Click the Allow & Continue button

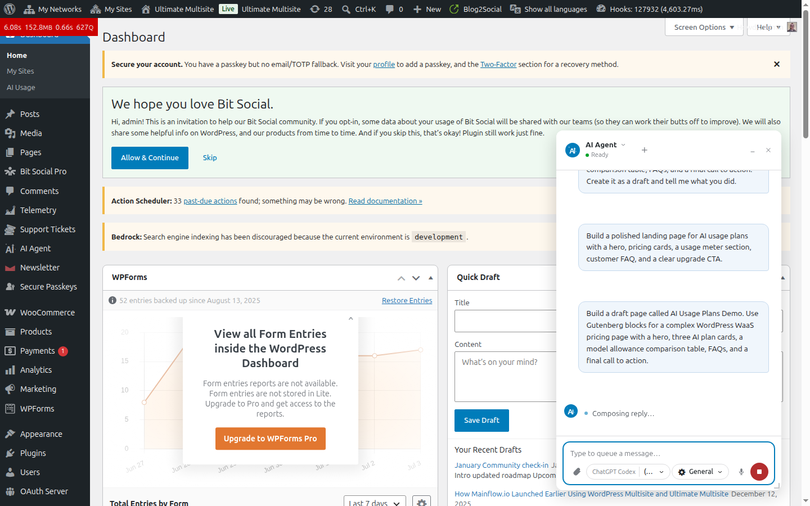click(150, 158)
